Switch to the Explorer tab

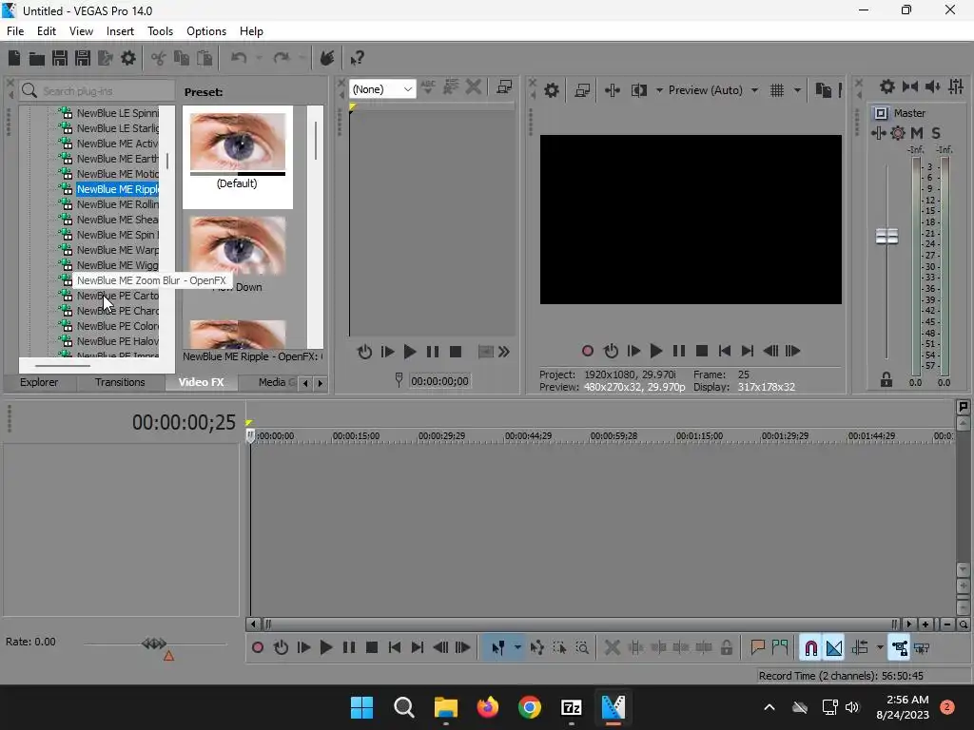[x=39, y=382]
